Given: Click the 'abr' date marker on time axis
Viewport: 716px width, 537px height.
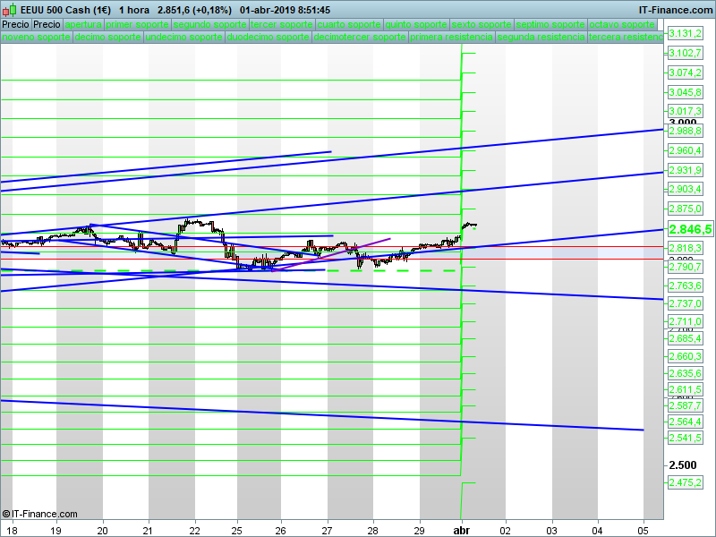Looking at the screenshot, I should pos(461,530).
